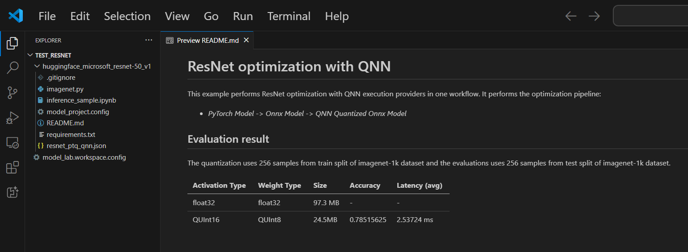Open the Extensions view icon
The width and height of the screenshot is (688, 252).
[13, 168]
